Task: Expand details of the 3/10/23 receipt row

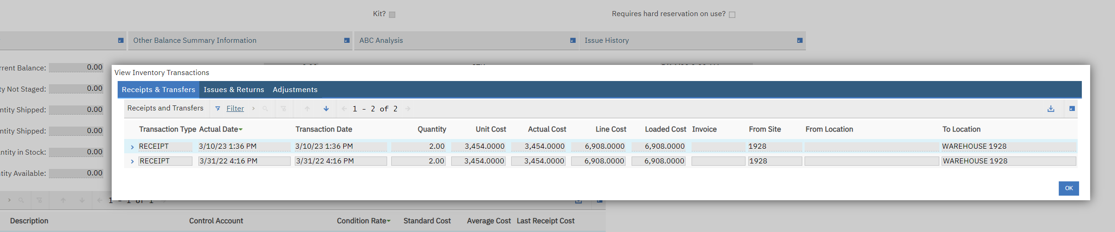Action: [x=132, y=147]
